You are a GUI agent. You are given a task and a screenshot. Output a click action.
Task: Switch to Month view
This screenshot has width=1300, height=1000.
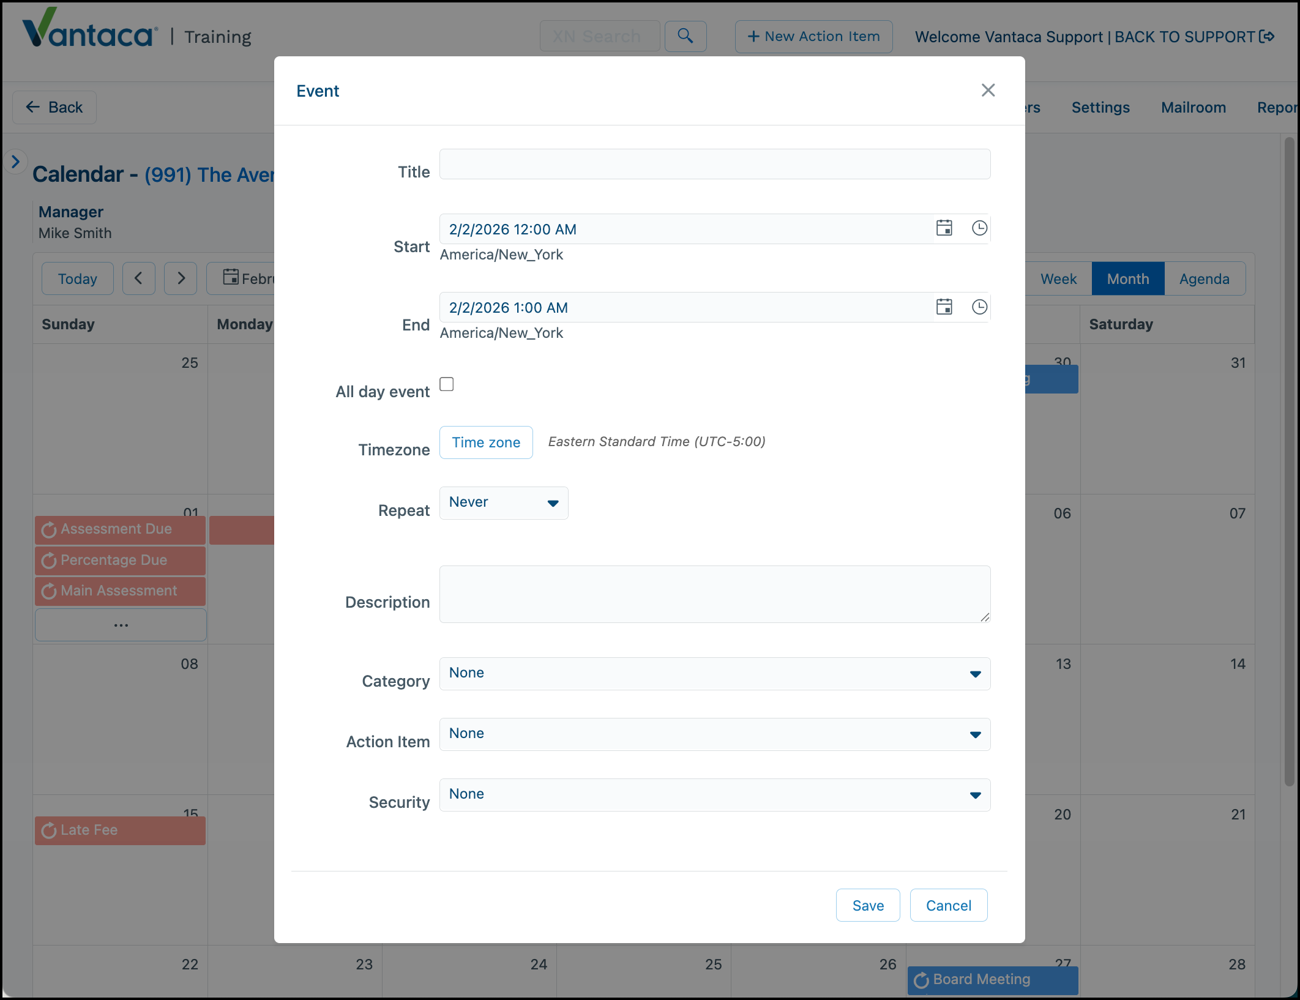point(1128,278)
